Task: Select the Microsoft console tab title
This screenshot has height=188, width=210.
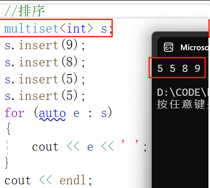Action: 194,48
